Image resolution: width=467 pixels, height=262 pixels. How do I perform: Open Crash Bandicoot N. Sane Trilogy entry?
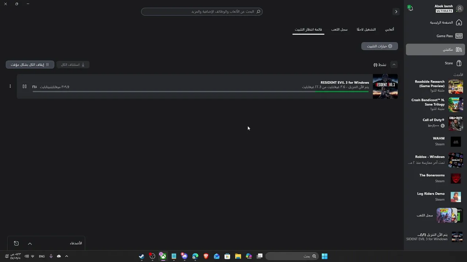click(x=435, y=104)
